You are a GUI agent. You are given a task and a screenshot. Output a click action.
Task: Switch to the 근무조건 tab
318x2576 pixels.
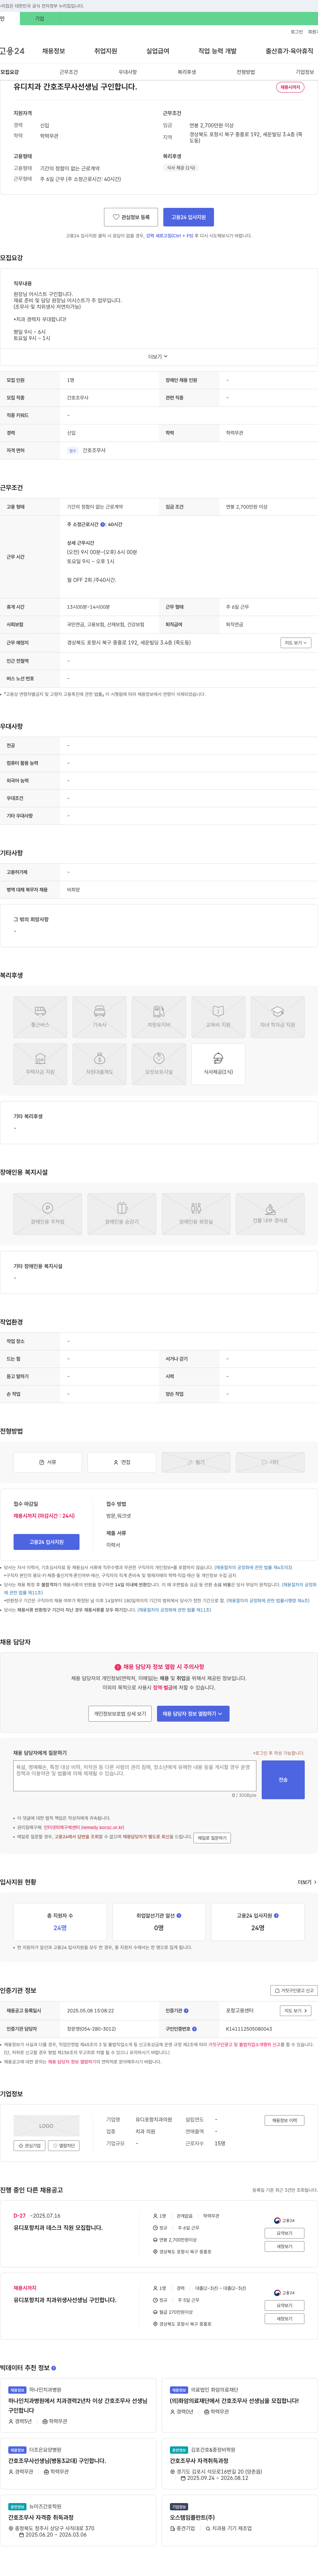coord(68,72)
